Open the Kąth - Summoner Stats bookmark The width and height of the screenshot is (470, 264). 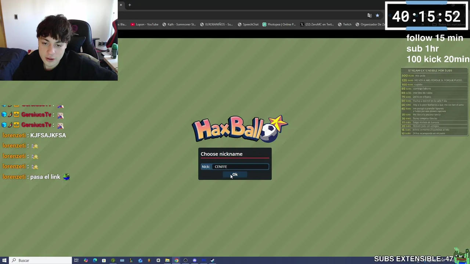click(179, 24)
